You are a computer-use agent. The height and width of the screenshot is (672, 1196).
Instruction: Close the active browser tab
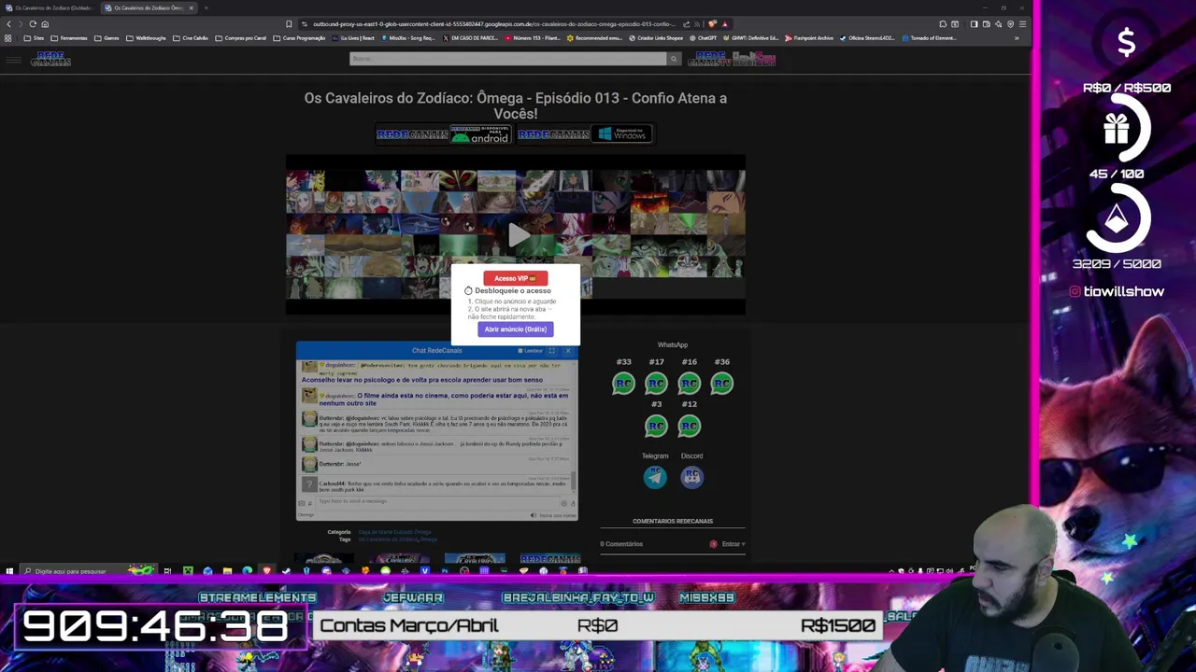[x=192, y=7]
